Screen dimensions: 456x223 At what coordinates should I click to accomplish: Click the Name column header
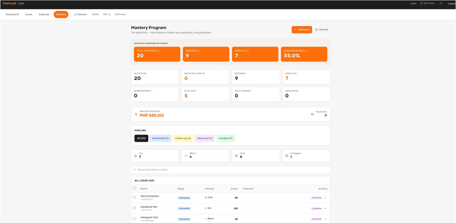[144, 189]
